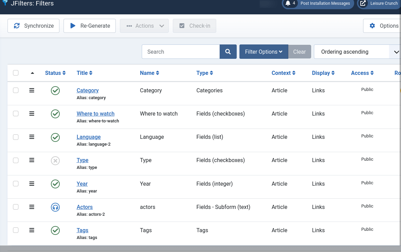This screenshot has height=252, width=401.
Task: Sort by the Context column header
Action: pyautogui.click(x=284, y=73)
